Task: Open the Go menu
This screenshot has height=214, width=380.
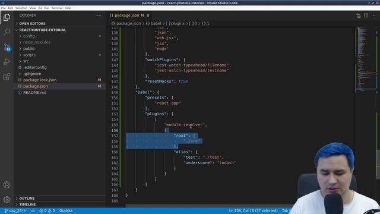Action: click(40, 8)
